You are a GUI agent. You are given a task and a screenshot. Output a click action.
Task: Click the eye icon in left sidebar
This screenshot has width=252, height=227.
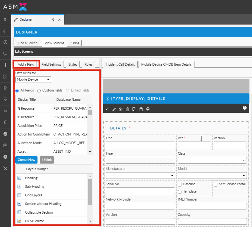click(x=5, y=111)
